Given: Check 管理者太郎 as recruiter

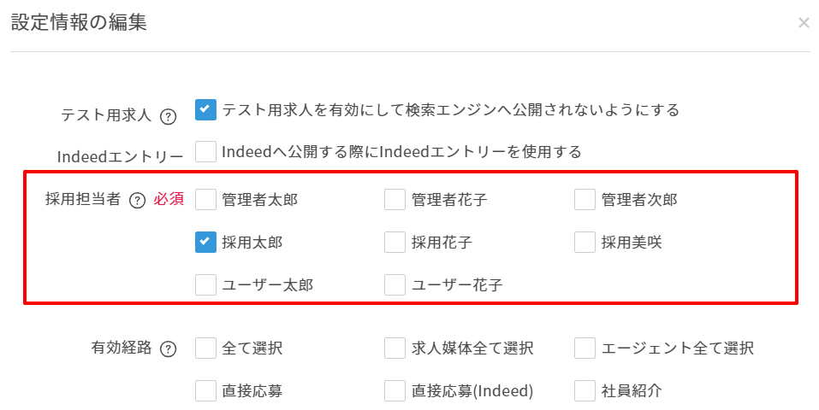Looking at the screenshot, I should pyautogui.click(x=205, y=200).
